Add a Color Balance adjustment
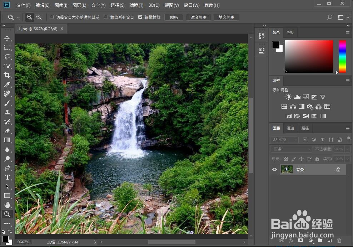The image size is (353, 247). tap(293, 107)
